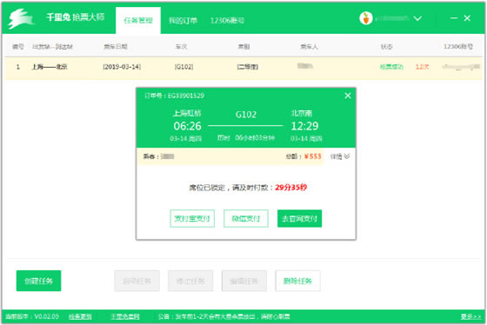The height and width of the screenshot is (325, 487).
Task: Click the 公告 announcement text
Action: [224, 316]
